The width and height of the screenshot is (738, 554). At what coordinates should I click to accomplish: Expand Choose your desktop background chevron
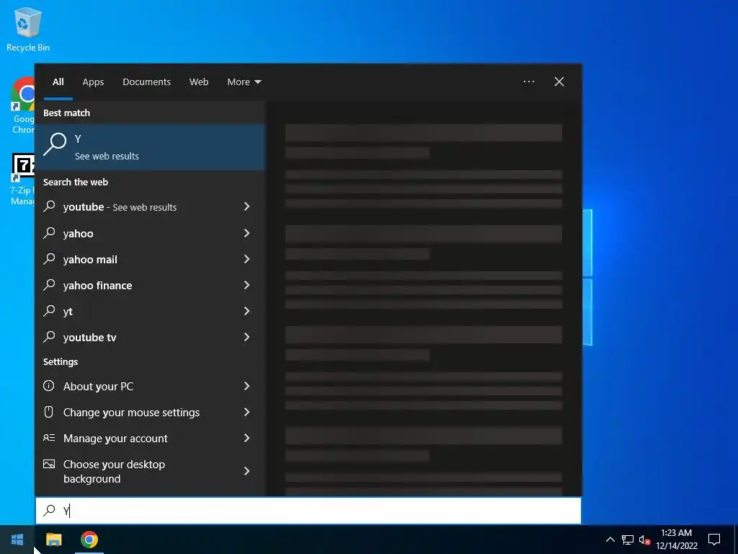[246, 470]
